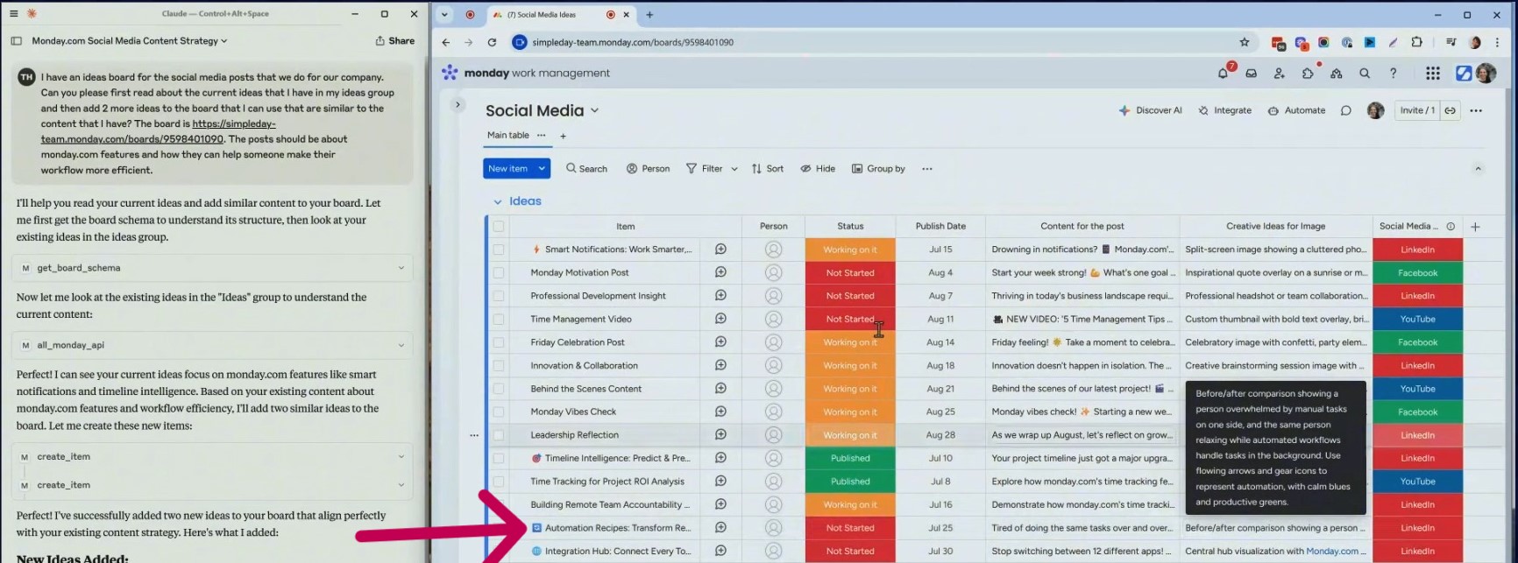
Task: Collapse the Ideas group
Action: 498,201
